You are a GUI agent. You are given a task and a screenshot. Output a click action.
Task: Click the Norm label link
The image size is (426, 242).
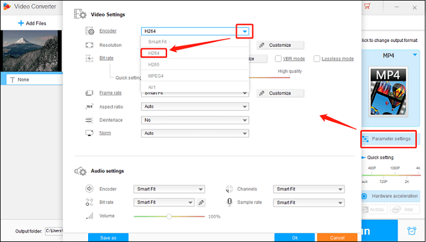(x=105, y=133)
